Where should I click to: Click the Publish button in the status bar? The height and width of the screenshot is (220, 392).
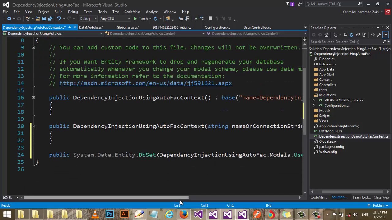coord(379,205)
